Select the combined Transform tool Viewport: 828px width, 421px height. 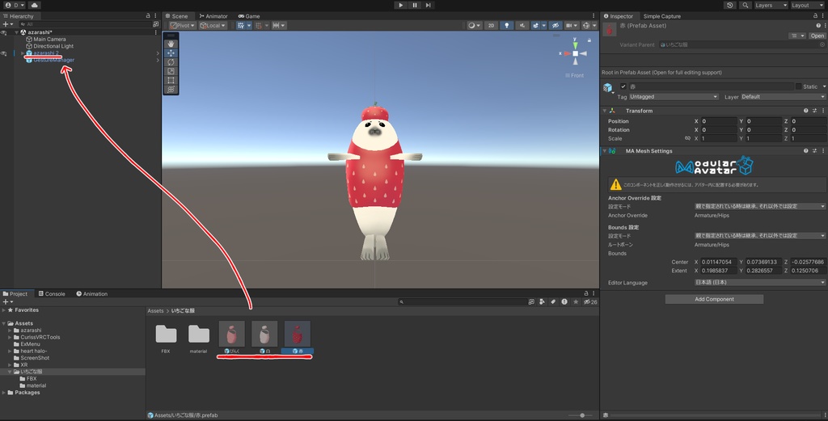171,89
